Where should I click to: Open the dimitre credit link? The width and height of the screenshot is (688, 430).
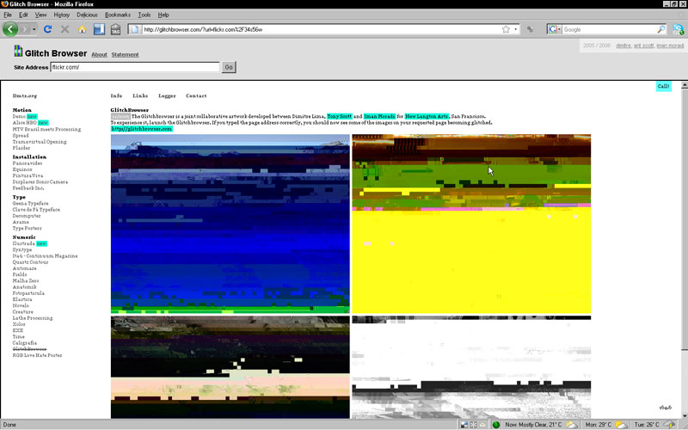(623, 46)
